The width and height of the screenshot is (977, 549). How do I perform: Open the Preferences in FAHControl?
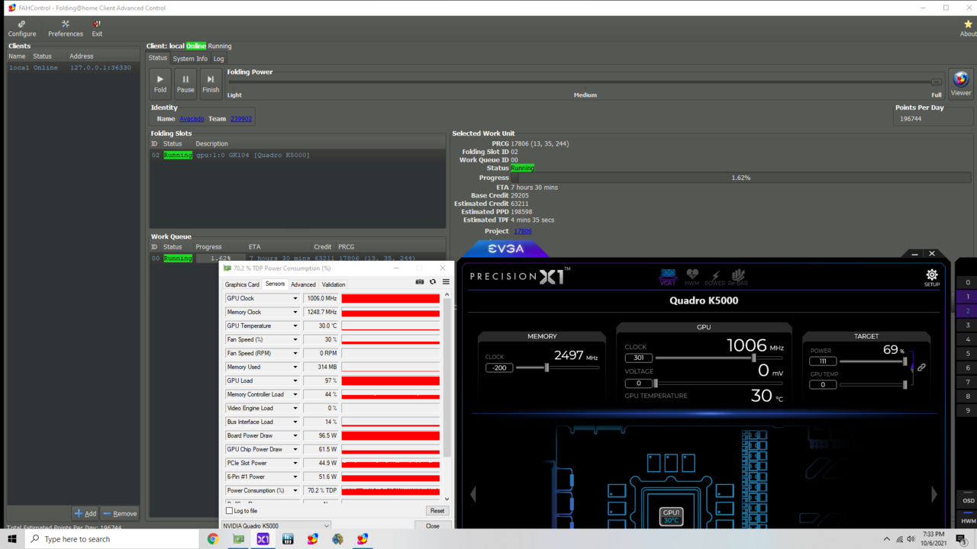point(65,29)
